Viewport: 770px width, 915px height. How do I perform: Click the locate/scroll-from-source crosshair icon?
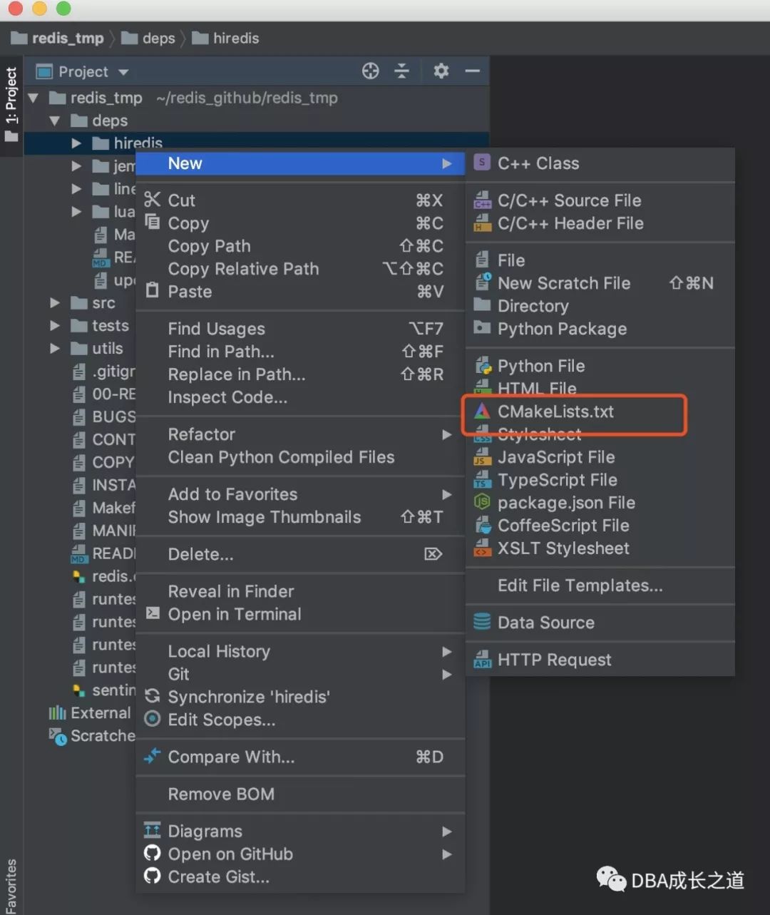pyautogui.click(x=370, y=71)
